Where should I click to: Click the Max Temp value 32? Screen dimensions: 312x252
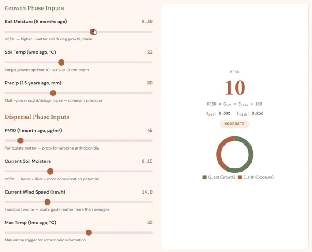[150, 223]
